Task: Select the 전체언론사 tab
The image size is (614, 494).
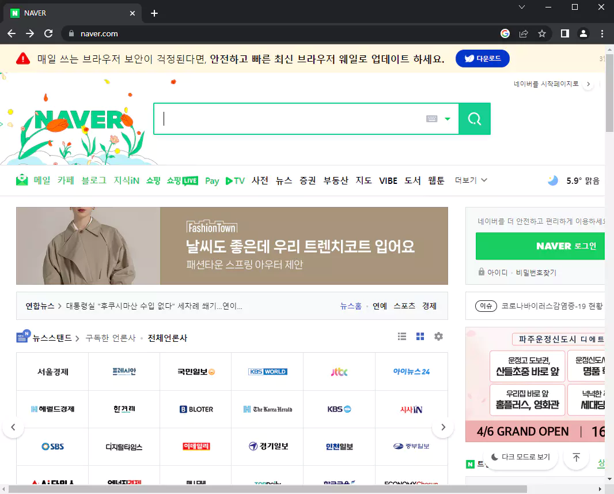Action: (168, 338)
